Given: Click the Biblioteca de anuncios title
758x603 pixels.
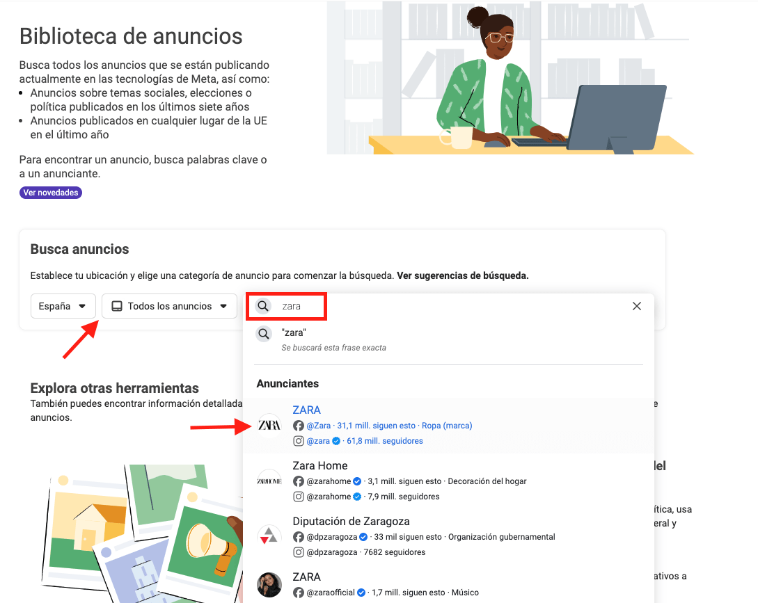Looking at the screenshot, I should point(131,36).
